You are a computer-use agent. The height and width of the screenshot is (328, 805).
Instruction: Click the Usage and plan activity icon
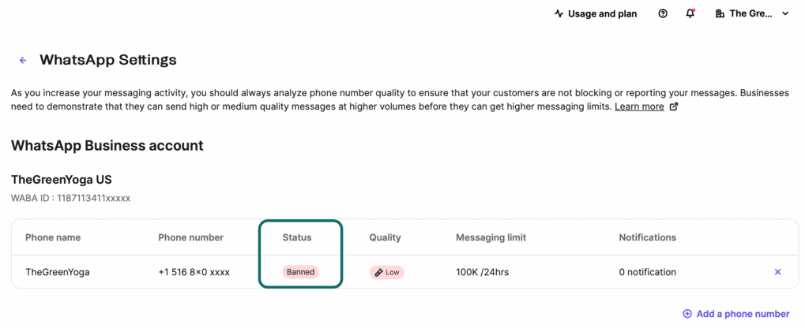pos(559,14)
